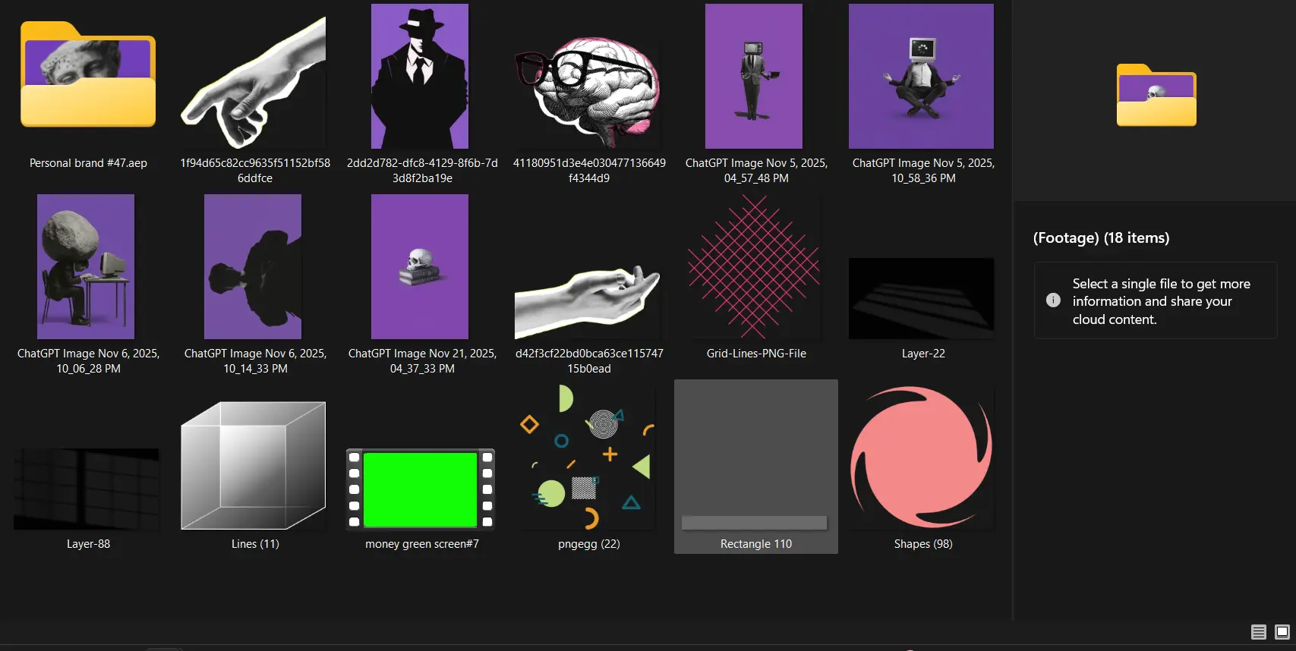Click the info icon in details pane
The width and height of the screenshot is (1296, 651).
[x=1053, y=300]
